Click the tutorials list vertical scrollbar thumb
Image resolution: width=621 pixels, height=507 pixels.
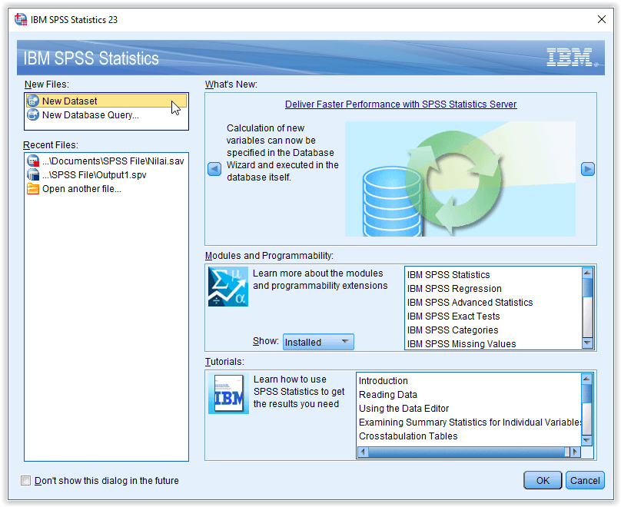coord(586,393)
